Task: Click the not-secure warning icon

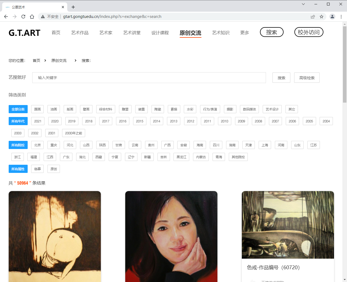Action: (x=43, y=17)
